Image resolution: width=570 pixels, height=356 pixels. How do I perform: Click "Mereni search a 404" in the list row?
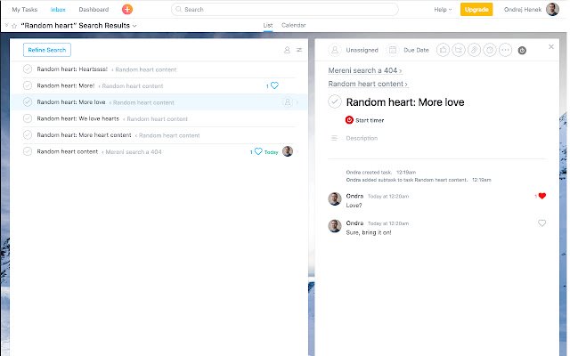pyautogui.click(x=134, y=152)
